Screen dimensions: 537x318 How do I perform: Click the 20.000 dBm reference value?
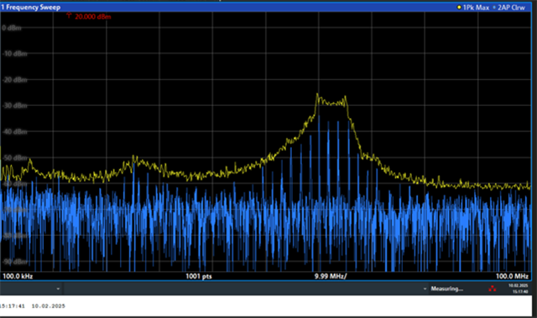[93, 17]
